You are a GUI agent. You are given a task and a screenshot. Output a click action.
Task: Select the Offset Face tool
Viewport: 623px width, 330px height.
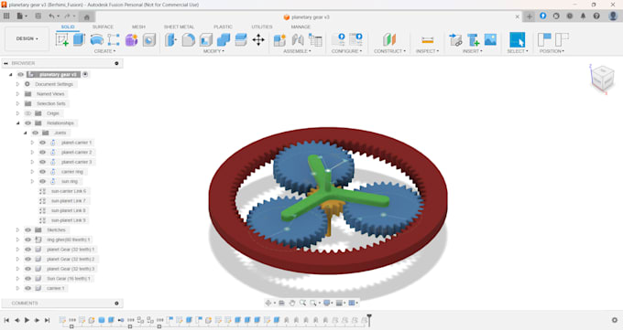tap(241, 39)
